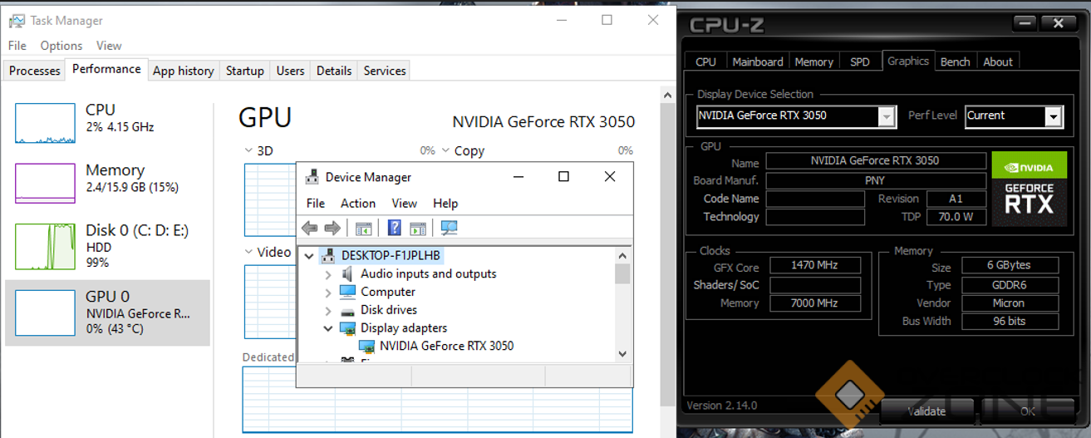1091x438 pixels.
Task: Click the Task Manager title bar icon
Action: (16, 20)
